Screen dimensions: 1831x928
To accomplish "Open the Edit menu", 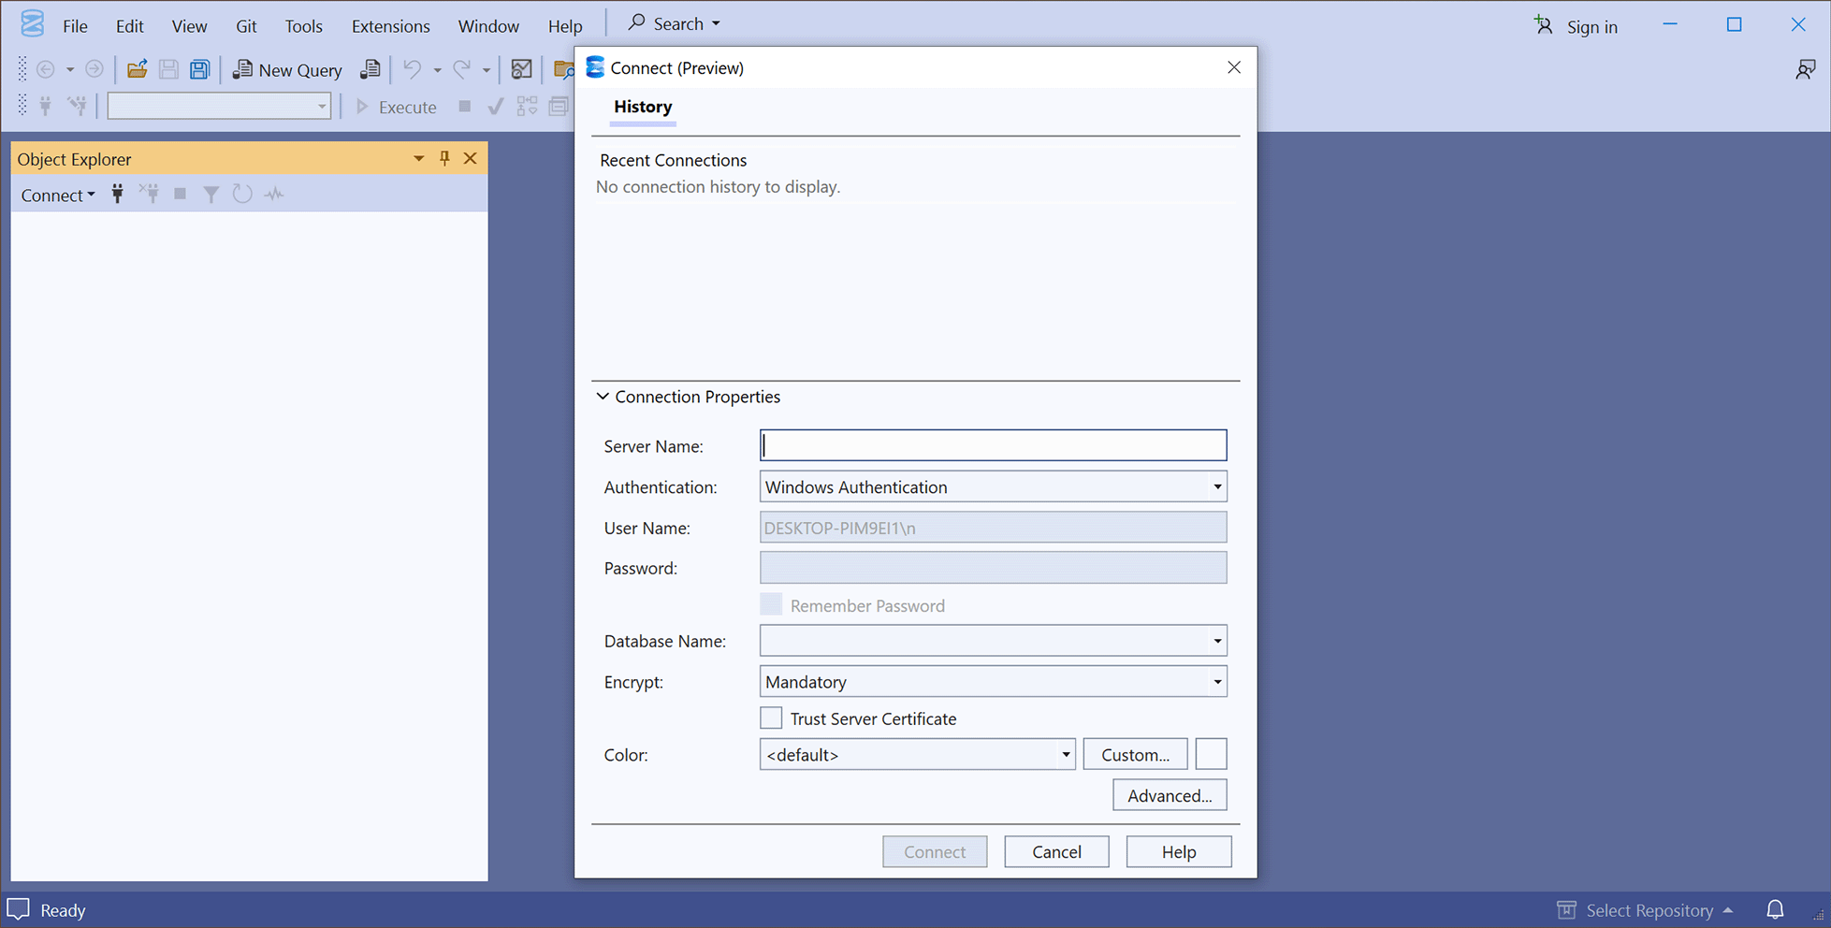I will 130,26.
